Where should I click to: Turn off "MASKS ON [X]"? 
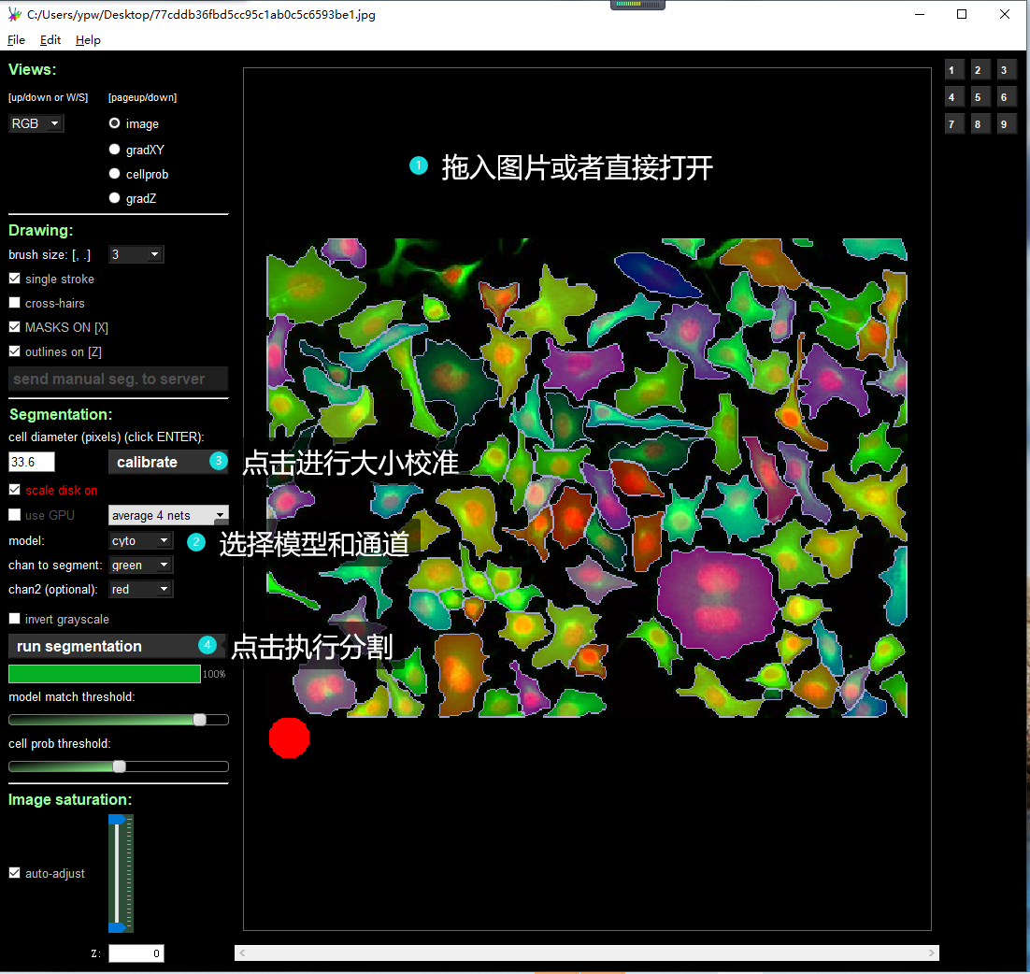click(13, 327)
